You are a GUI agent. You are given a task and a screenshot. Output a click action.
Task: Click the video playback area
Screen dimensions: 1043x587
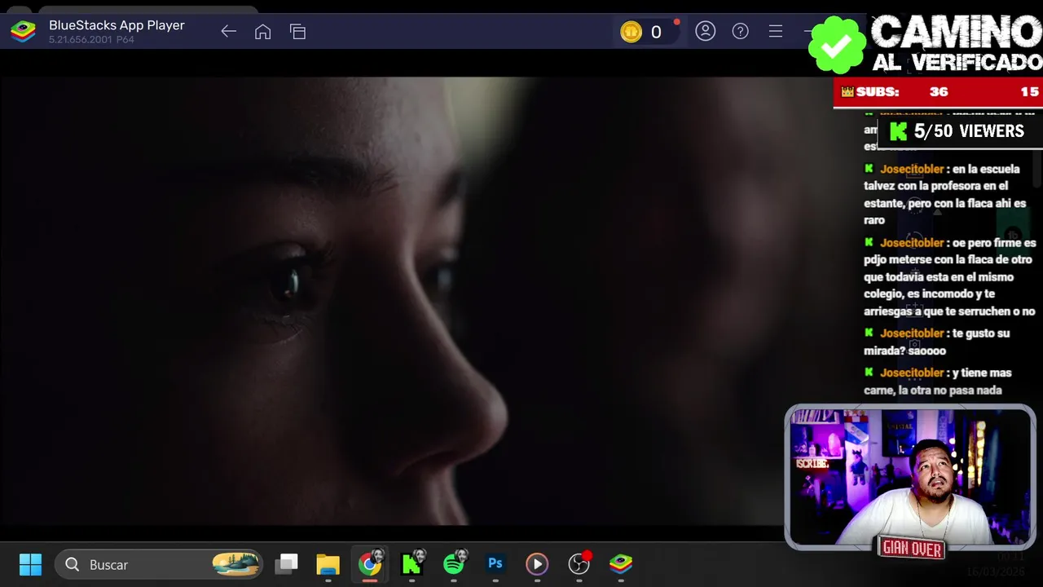[x=416, y=302]
